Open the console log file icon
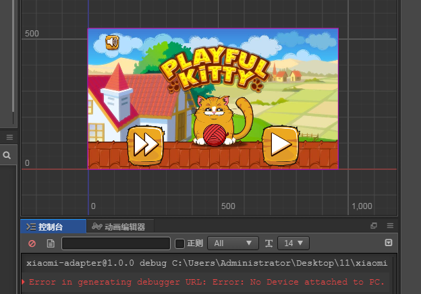Viewport: 421px width, 294px height. (x=51, y=243)
